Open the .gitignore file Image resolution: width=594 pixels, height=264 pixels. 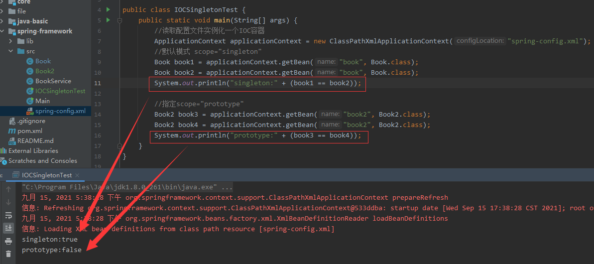[x=31, y=121]
